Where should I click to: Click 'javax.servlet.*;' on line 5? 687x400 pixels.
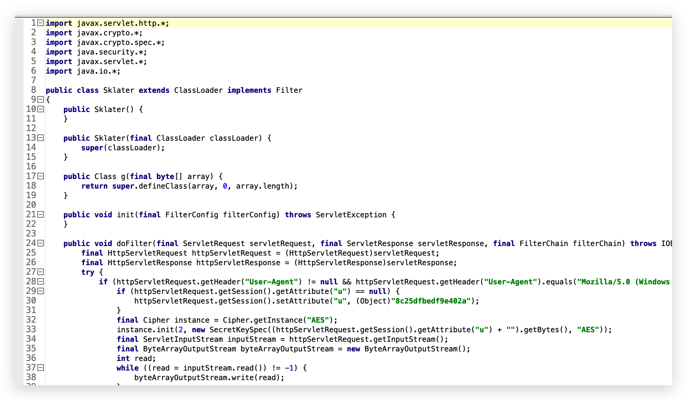(112, 62)
